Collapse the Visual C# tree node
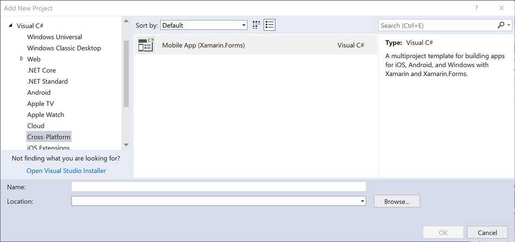This screenshot has height=242, width=515. tap(10, 25)
